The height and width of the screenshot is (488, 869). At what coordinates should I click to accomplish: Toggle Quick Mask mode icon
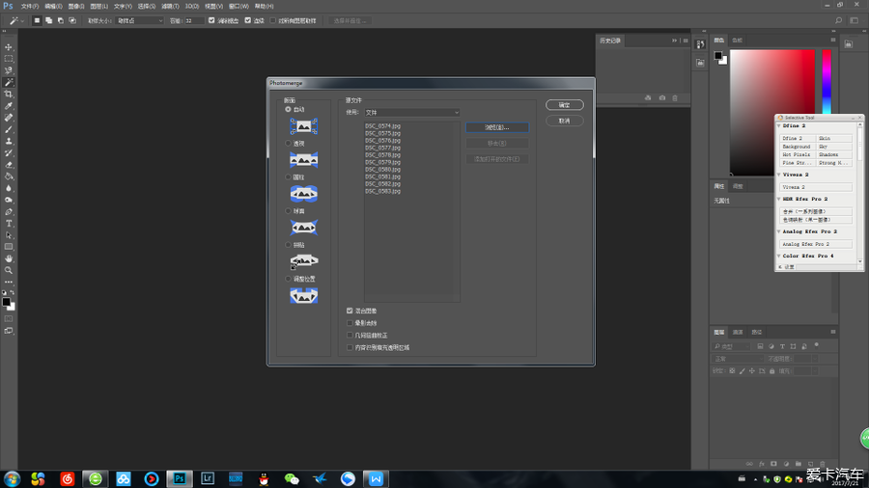coord(9,319)
